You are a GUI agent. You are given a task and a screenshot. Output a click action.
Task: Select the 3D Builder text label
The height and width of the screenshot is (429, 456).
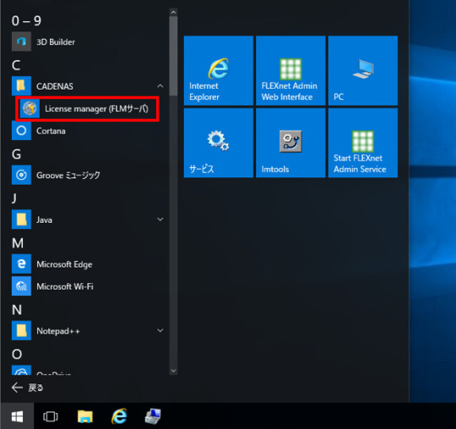pyautogui.click(x=56, y=42)
